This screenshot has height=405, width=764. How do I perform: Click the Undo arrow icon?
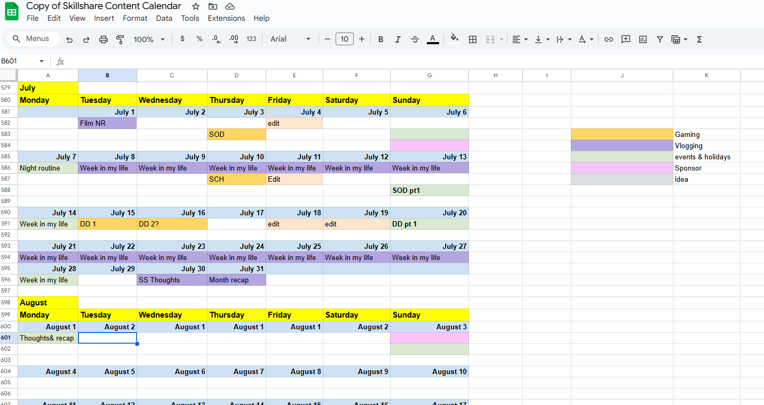(x=69, y=39)
